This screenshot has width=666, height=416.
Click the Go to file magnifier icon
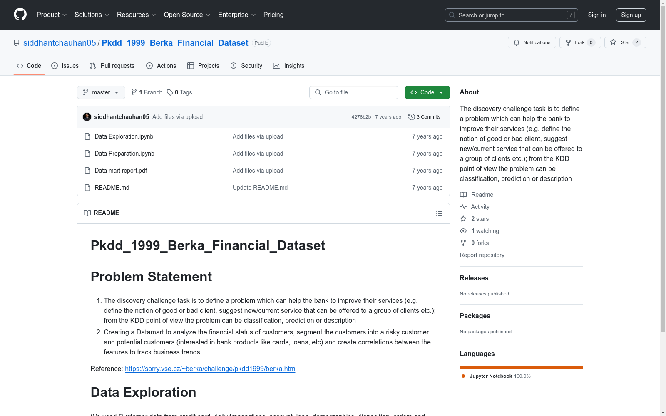pos(318,92)
